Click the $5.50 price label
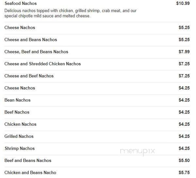 [x=184, y=161]
